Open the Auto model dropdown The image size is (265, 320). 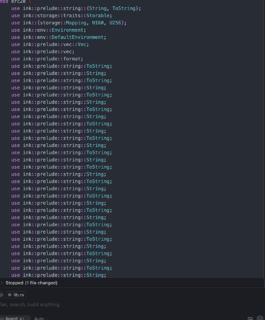[41, 318]
